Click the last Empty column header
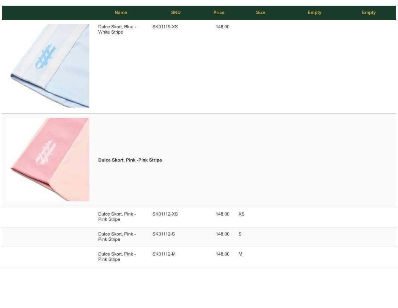The width and height of the screenshot is (398, 308). (369, 12)
